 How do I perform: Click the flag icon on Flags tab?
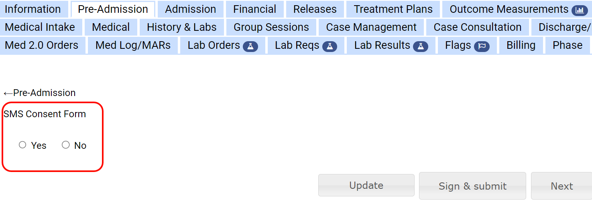[x=482, y=46]
